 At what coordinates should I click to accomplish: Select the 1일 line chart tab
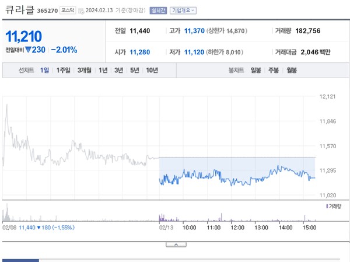[44, 71]
